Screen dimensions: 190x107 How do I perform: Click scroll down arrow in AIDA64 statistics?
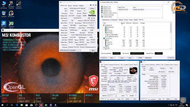(171, 48)
